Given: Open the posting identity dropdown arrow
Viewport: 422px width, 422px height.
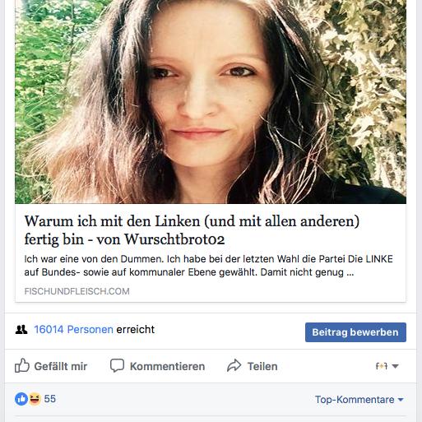Looking at the screenshot, I should tap(395, 366).
